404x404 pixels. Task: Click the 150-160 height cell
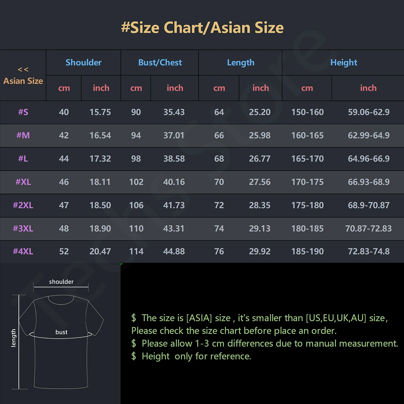307,112
